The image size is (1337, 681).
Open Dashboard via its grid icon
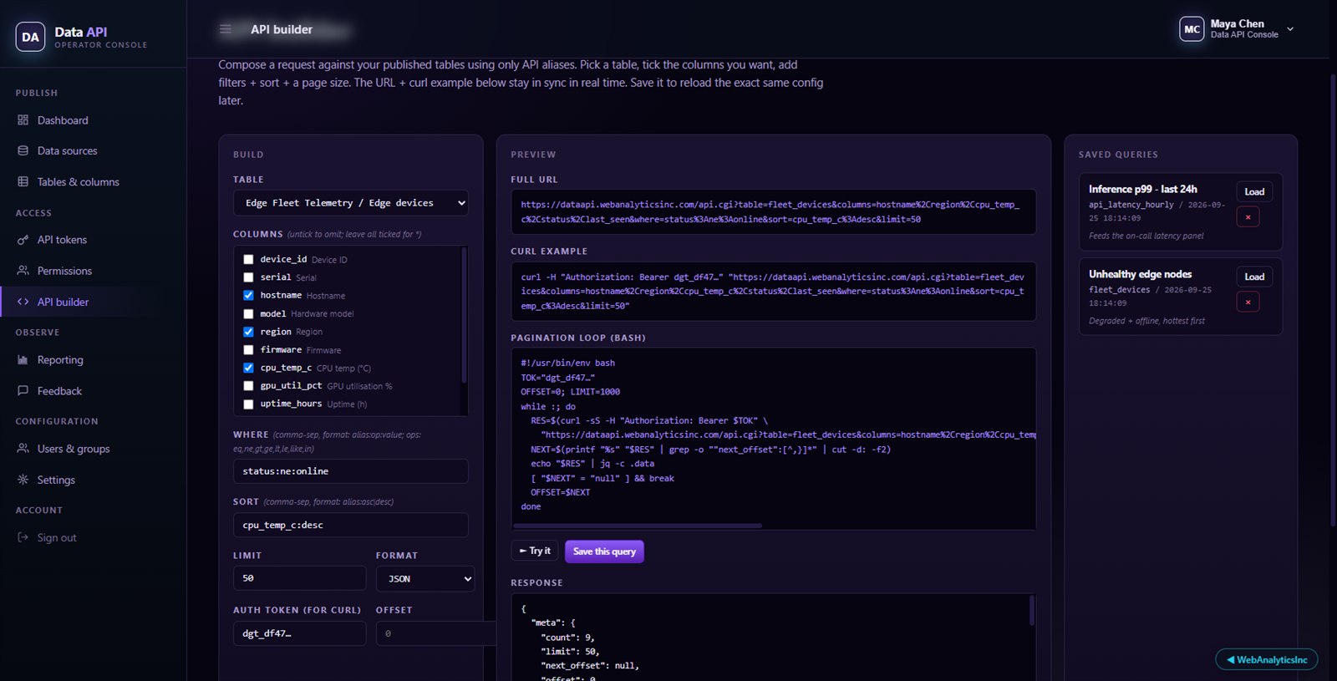(23, 120)
